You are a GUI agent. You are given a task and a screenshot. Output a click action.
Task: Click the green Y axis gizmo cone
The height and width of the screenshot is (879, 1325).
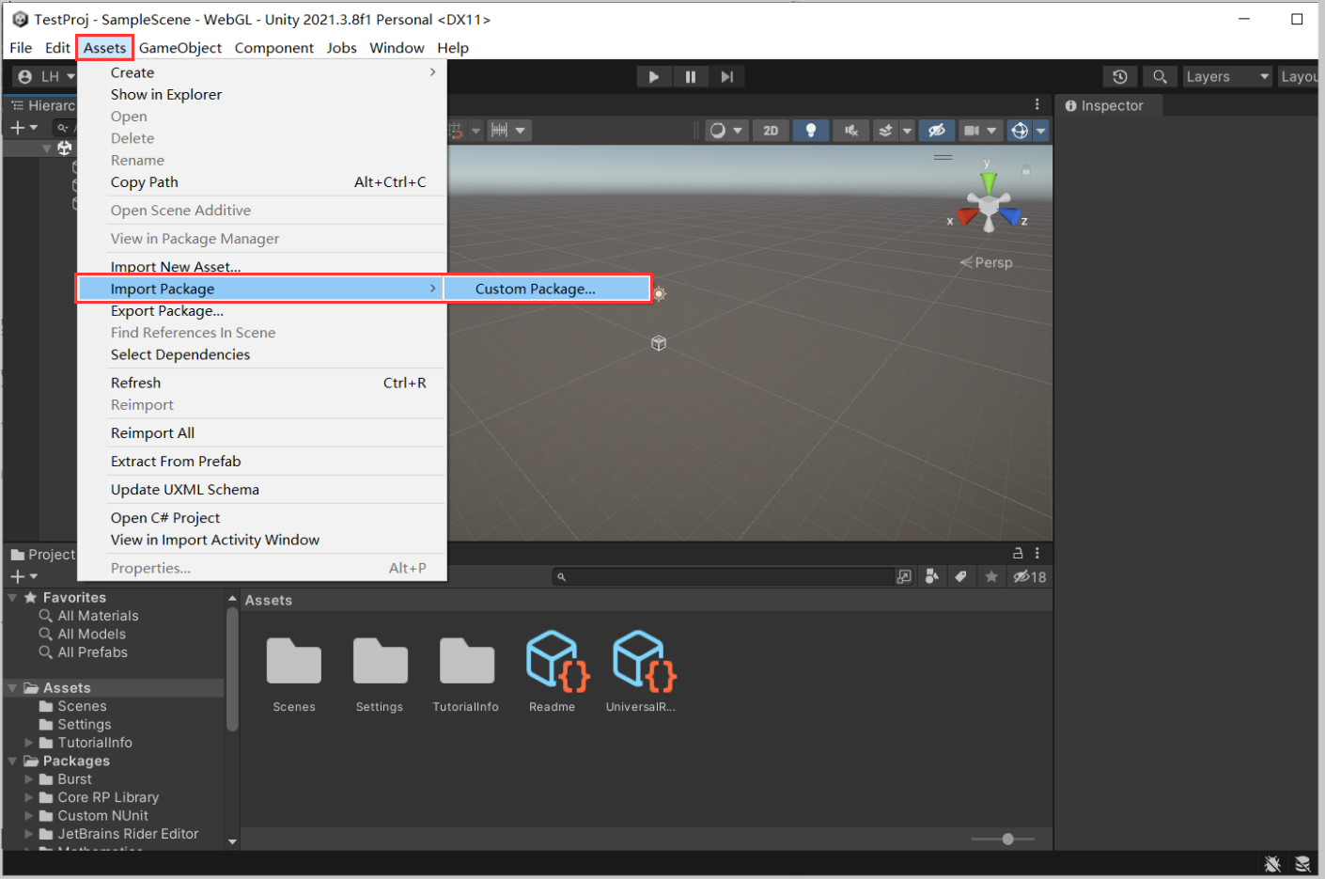point(988,181)
